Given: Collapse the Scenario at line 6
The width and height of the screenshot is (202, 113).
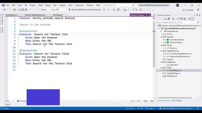Looking at the screenshot, I should point(18,34).
